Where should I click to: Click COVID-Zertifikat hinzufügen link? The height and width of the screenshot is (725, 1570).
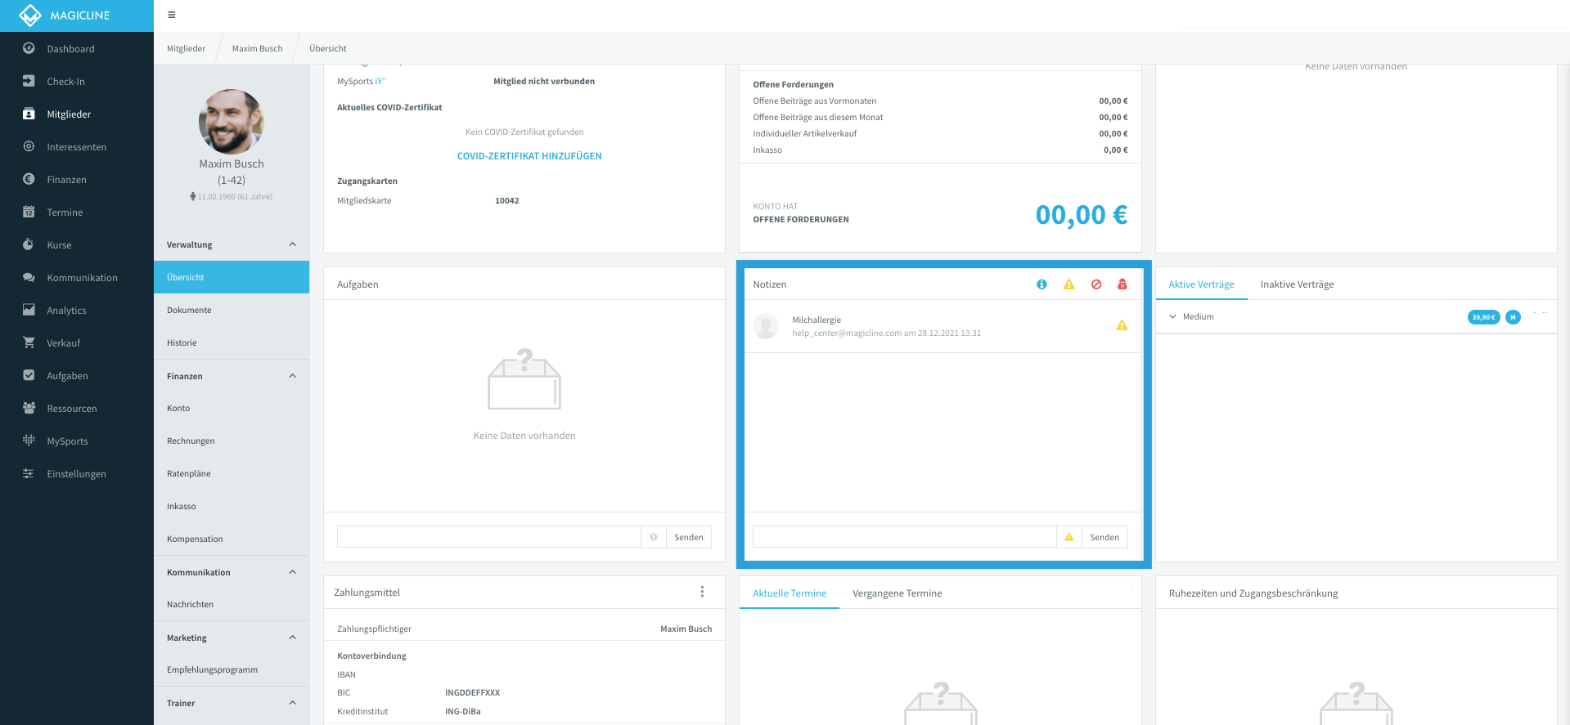pos(529,156)
